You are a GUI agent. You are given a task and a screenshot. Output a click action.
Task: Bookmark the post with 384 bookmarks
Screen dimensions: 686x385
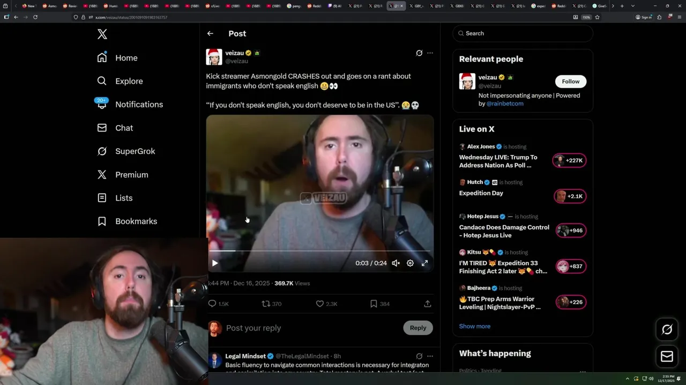[379, 304]
